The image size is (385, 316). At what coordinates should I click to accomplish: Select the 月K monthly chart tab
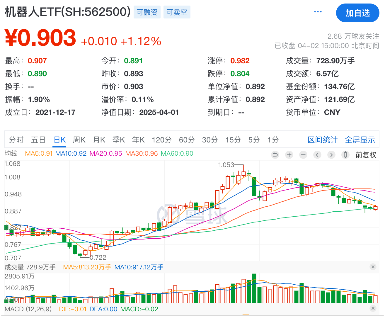point(99,140)
